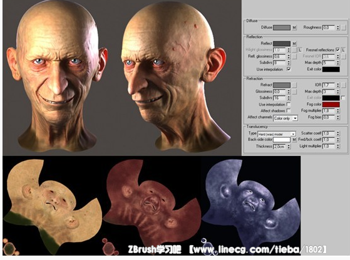
Task: Toggle the Hilight glossiness L lock button
Action: pos(300,50)
